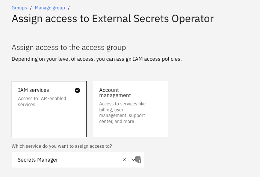Screen dimensions: 260x177
Task: Click the slash between Groups and Manage group
Action: tap(31, 8)
